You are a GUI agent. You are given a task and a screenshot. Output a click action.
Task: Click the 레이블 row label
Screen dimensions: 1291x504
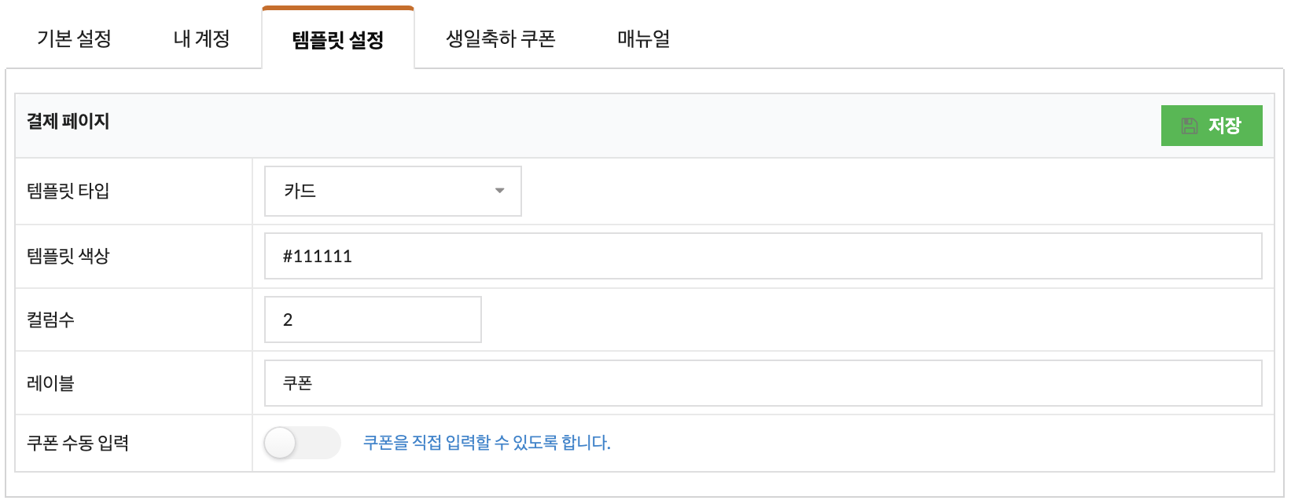point(50,383)
